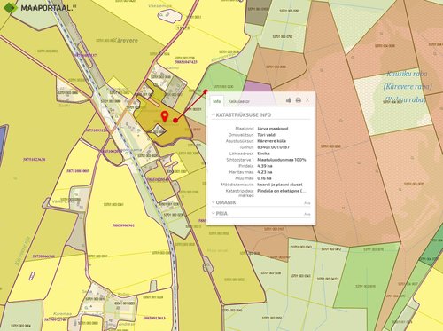Close the cadastral info popup
The height and width of the screenshot is (331, 443).
(307, 100)
